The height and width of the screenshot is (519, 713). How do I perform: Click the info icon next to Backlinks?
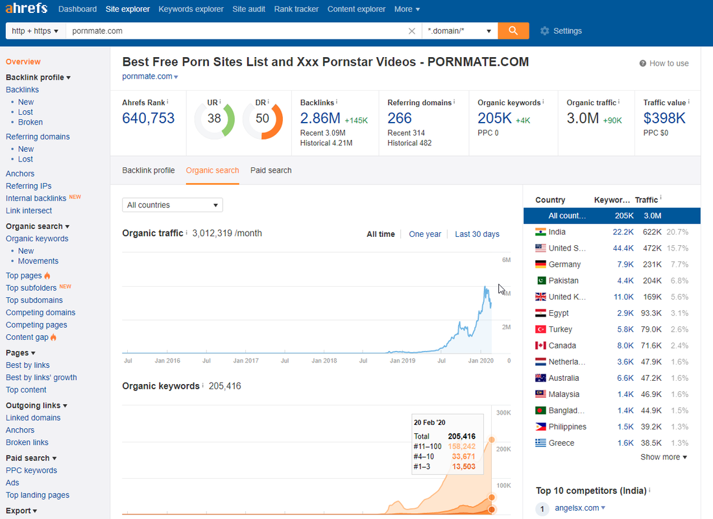(337, 101)
